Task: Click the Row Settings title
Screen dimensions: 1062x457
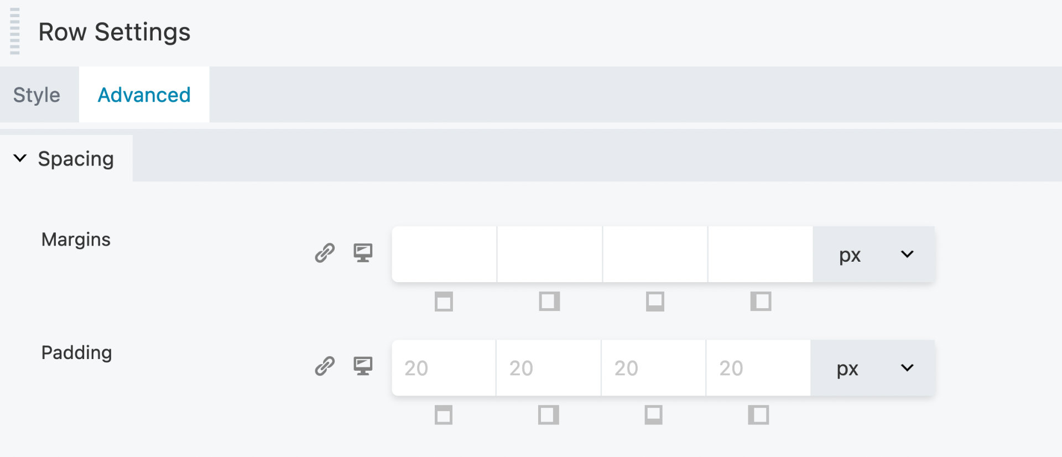Action: (x=115, y=32)
